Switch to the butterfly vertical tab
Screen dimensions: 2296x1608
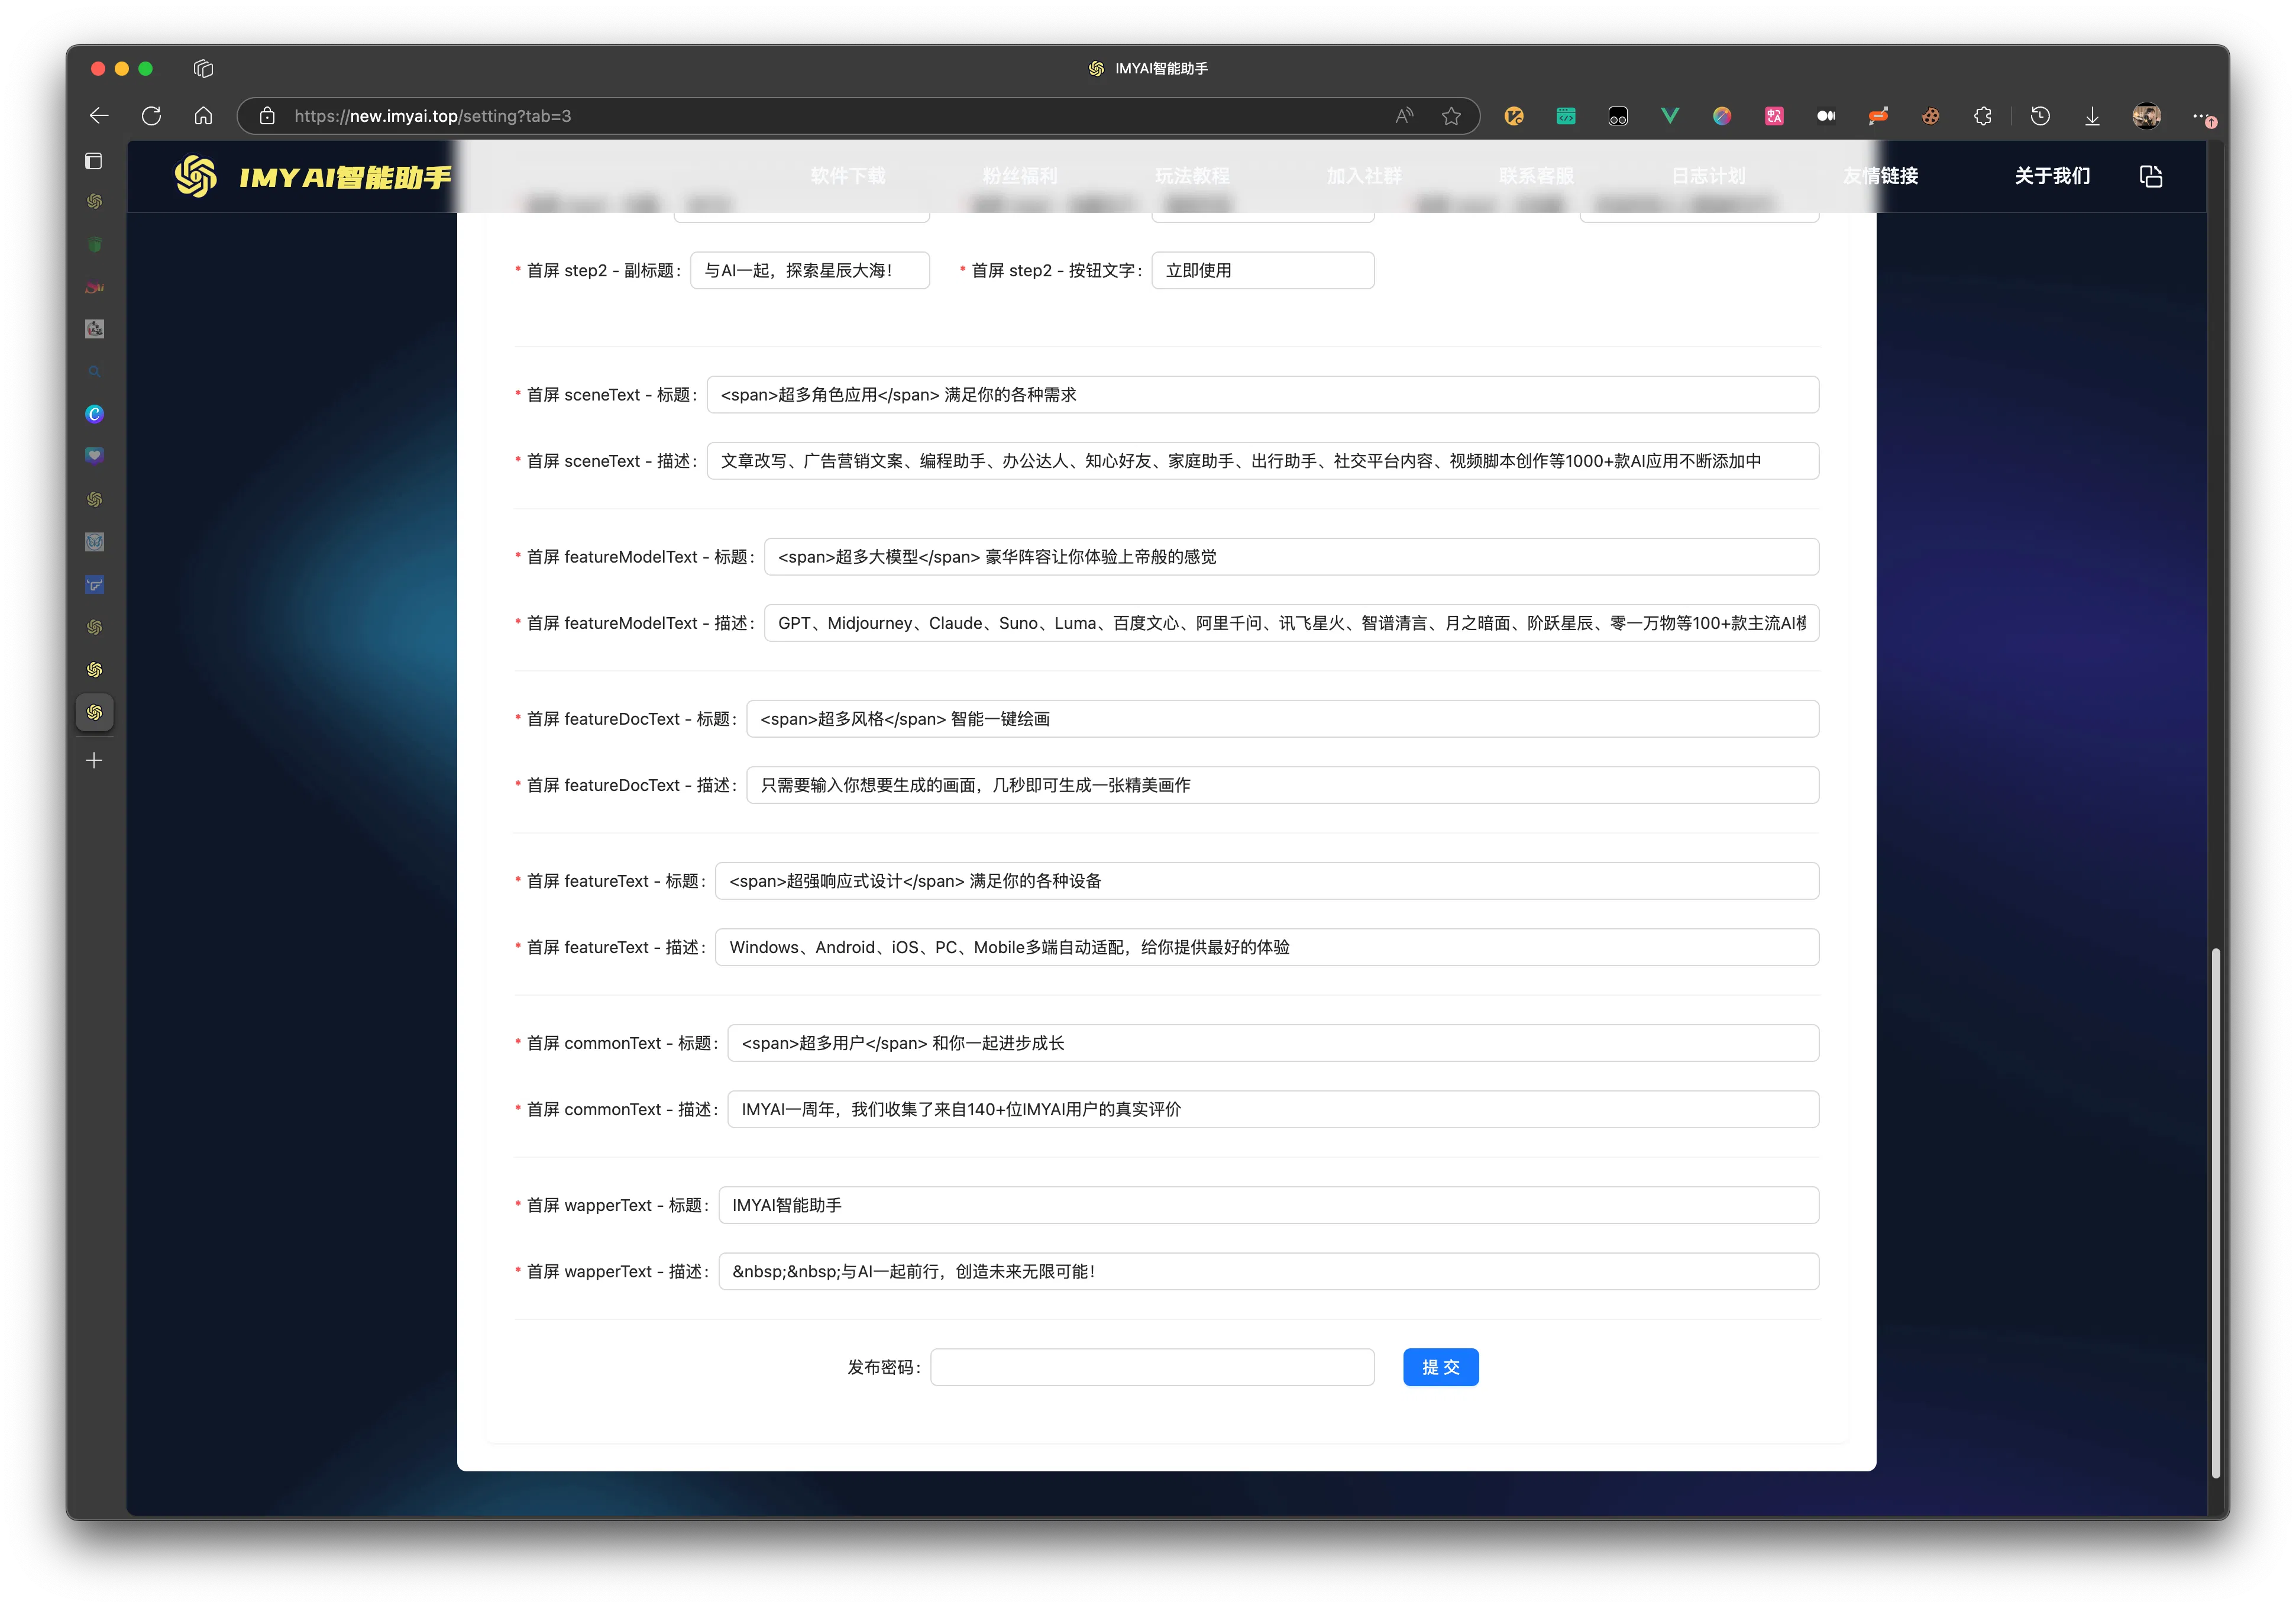coord(94,542)
